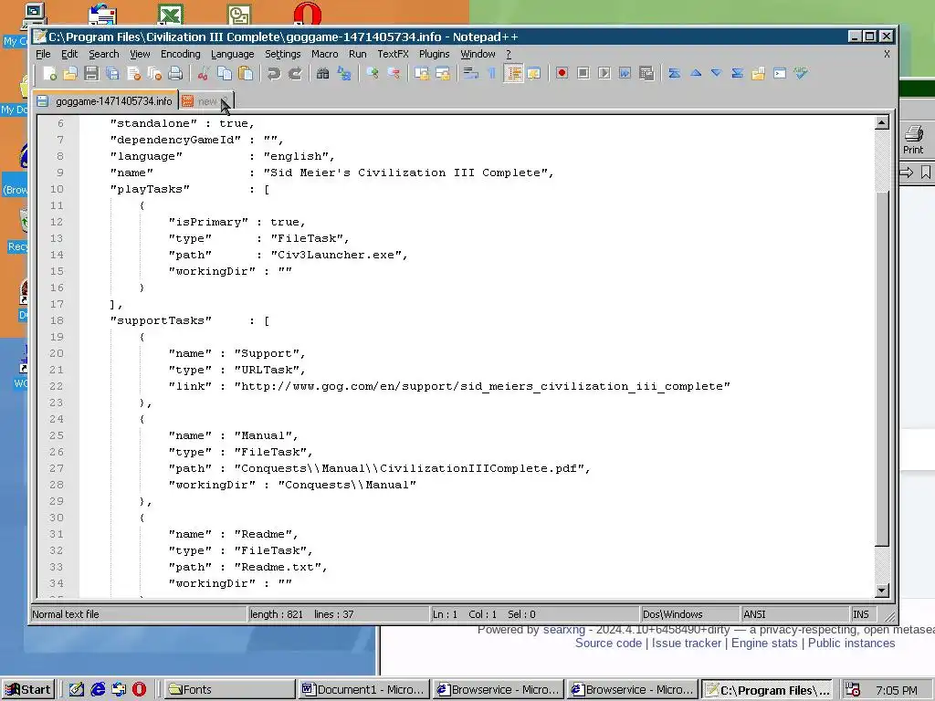This screenshot has height=701, width=935.
Task: Open the Search menu
Action: point(104,54)
